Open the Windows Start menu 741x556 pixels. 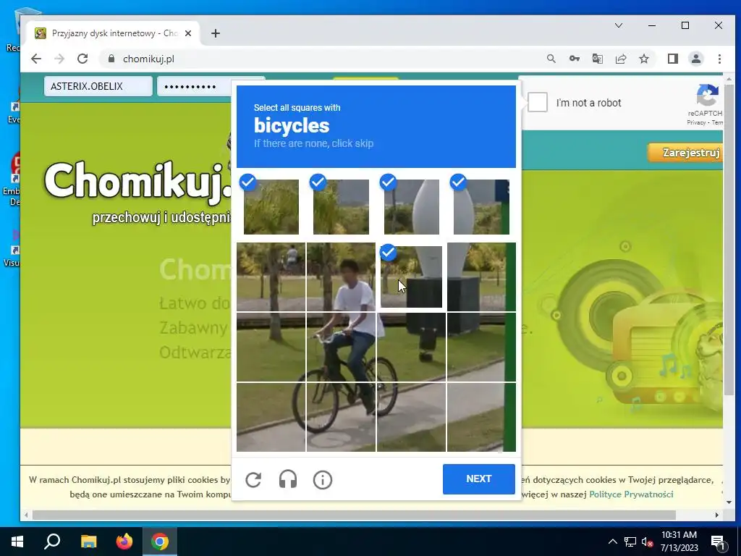17,542
